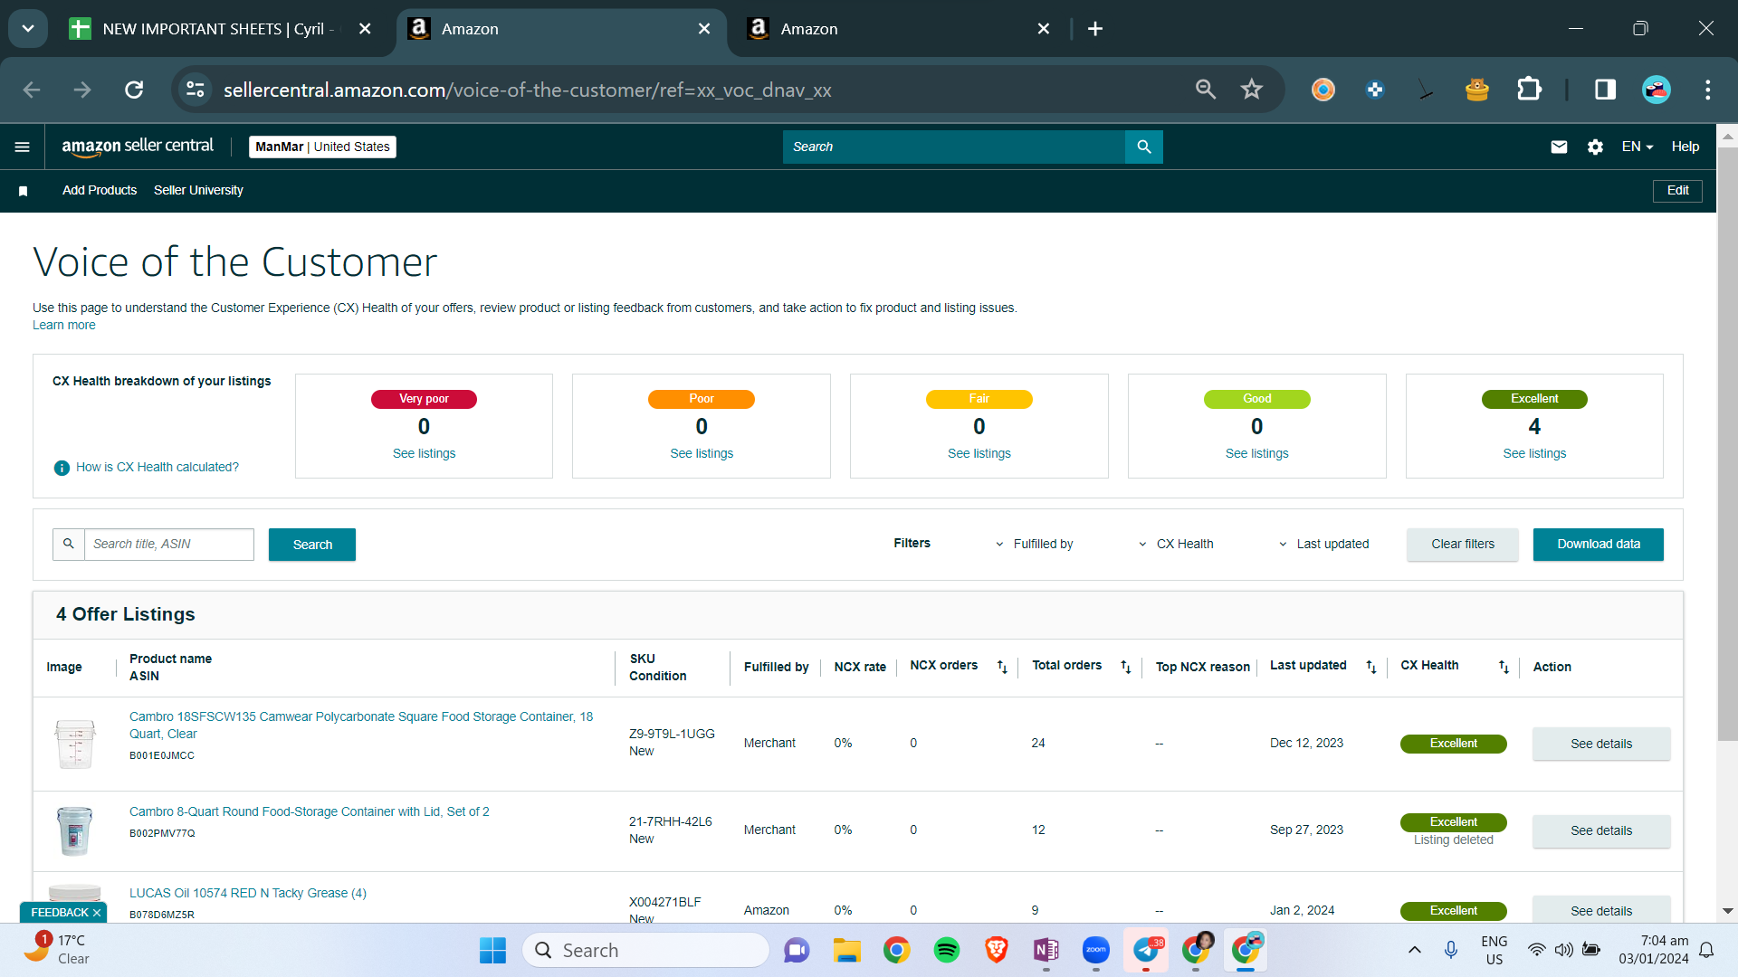
Task: Click the Search title, ASIN input field
Action: click(x=169, y=544)
